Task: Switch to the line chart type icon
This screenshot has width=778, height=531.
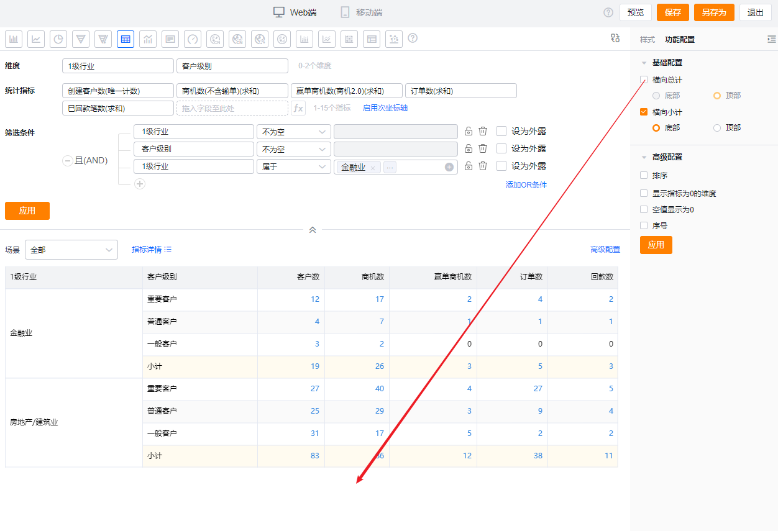Action: [36, 39]
